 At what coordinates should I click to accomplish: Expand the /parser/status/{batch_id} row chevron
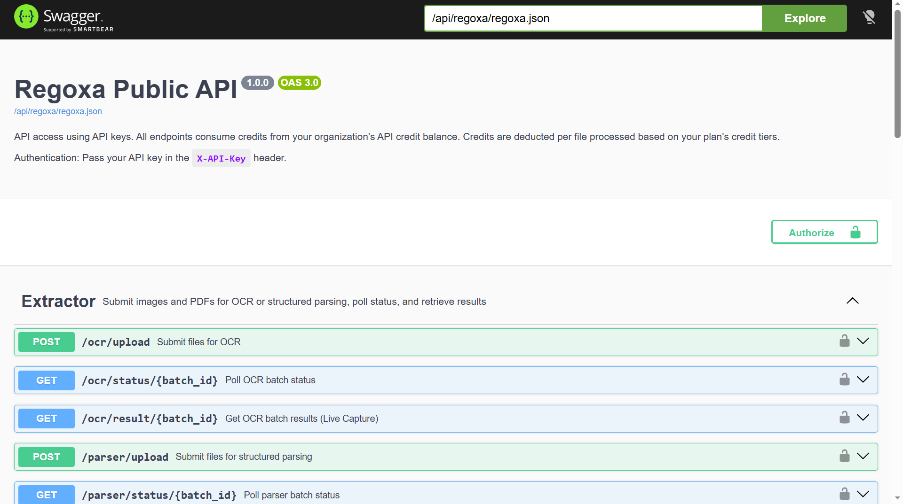[x=863, y=494]
